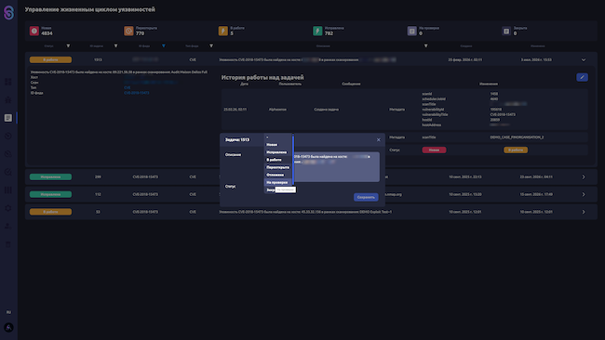Click the 'Исправлена' 782 counter icon

(317, 31)
